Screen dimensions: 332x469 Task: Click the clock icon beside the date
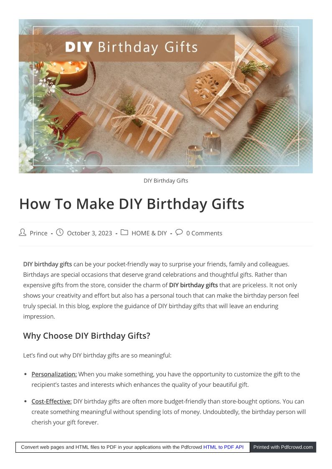click(x=60, y=233)
